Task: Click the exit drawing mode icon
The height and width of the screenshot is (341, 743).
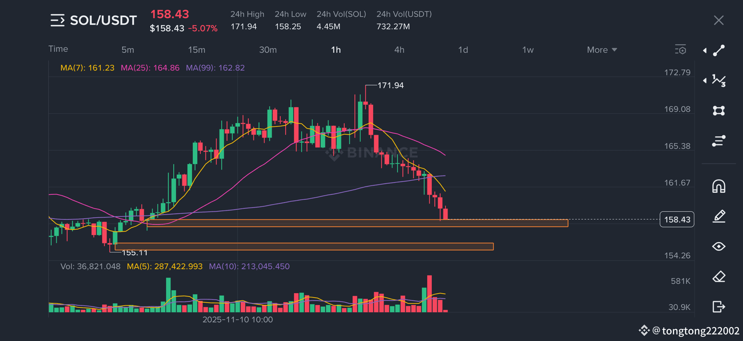Action: 719,307
